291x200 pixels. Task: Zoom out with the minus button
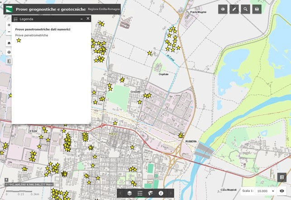9,32
